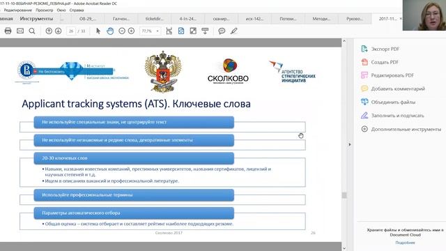446x251 pixels.
Task: Enter full screen mode icon
Action: pyautogui.click(x=193, y=31)
